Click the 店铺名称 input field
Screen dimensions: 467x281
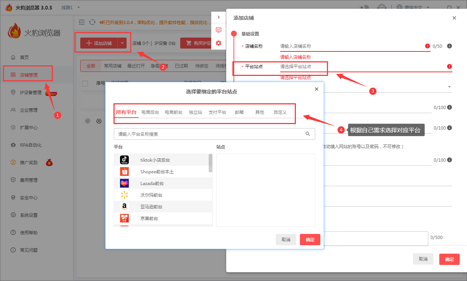tap(355, 46)
